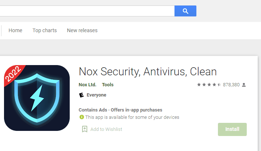Click the blue magnifier search button
This screenshot has height=151, width=261.
coord(185,11)
